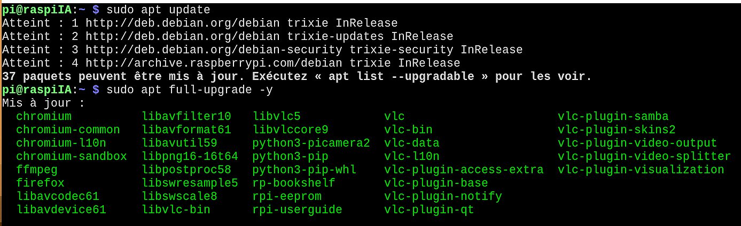Click the "37 paquets" summary text

36,76
